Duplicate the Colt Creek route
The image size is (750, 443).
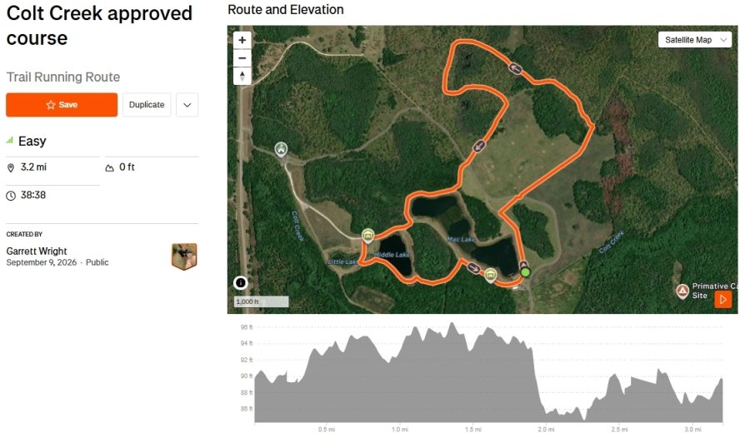click(x=147, y=105)
